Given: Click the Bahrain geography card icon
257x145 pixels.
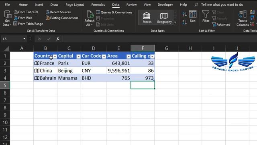Looking at the screenshot, I should click(x=37, y=78).
